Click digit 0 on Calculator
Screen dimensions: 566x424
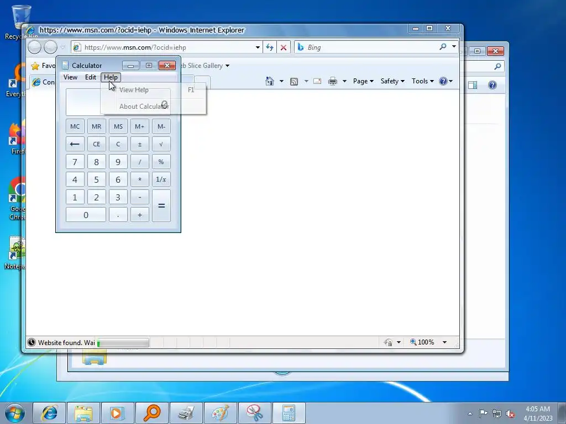[x=86, y=215]
